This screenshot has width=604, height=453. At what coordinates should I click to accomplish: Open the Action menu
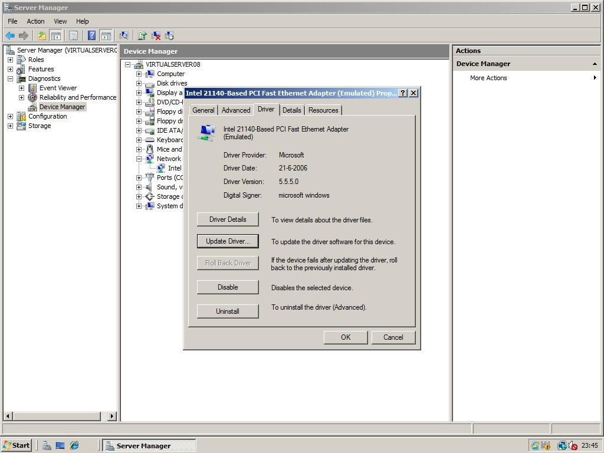point(35,21)
